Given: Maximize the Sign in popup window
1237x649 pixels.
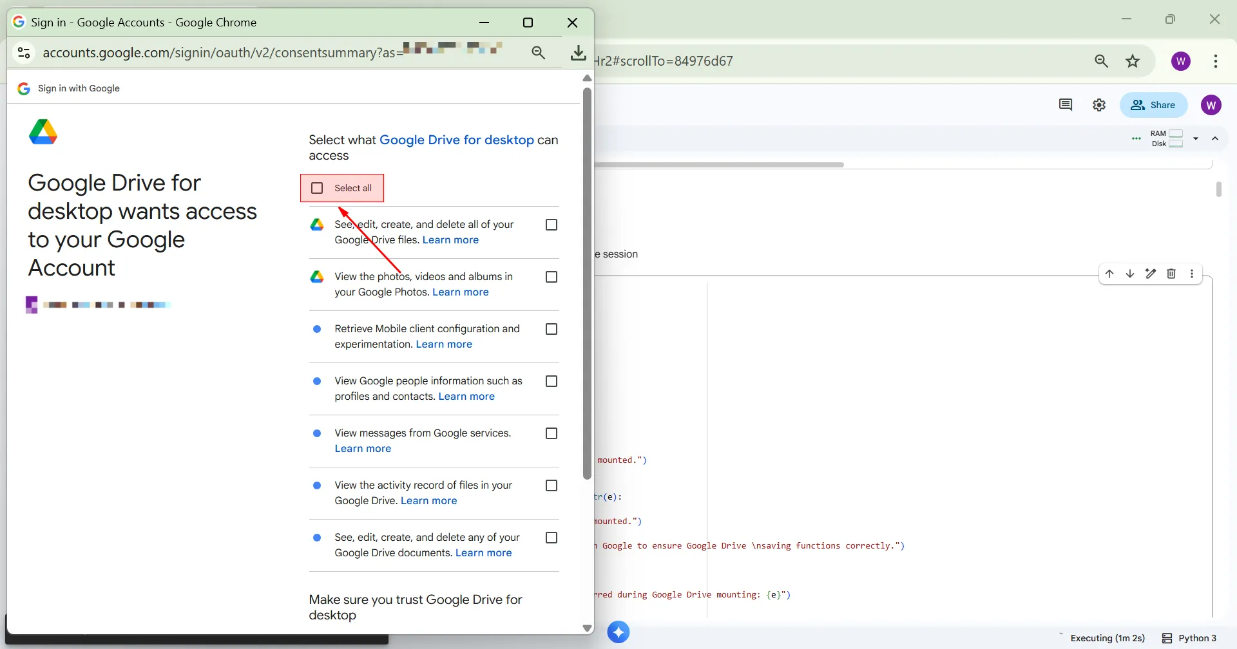Looking at the screenshot, I should tap(528, 23).
